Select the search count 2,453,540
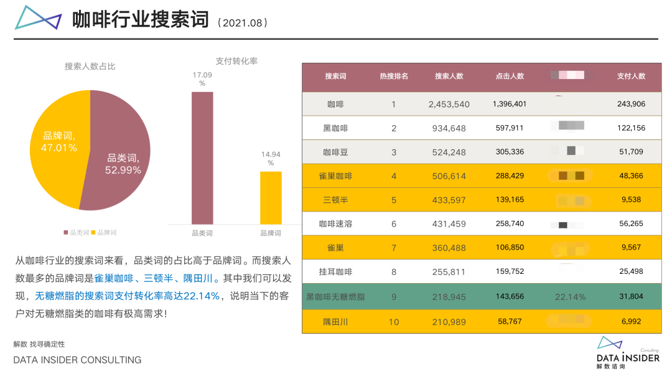The image size is (672, 374). pyautogui.click(x=449, y=104)
